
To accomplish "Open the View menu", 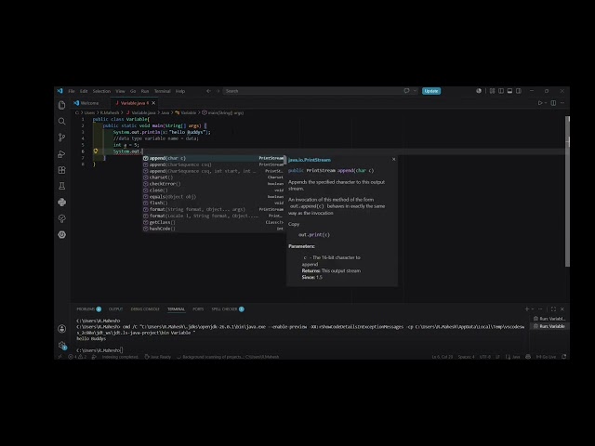I will point(120,91).
